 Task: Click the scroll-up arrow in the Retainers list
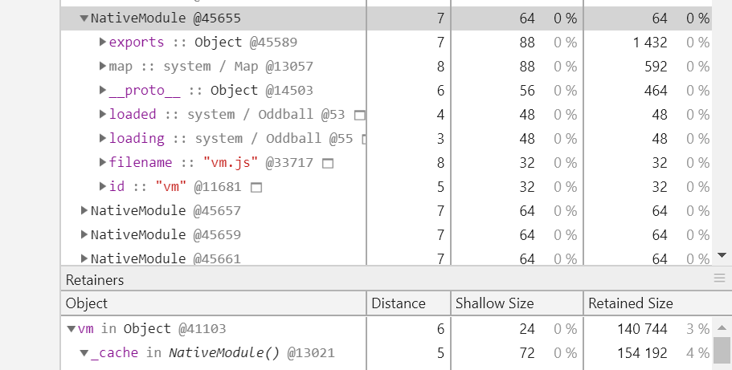[x=722, y=327]
